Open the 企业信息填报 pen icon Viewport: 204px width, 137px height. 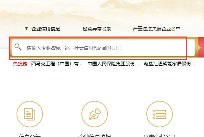pyautogui.click(x=95, y=114)
